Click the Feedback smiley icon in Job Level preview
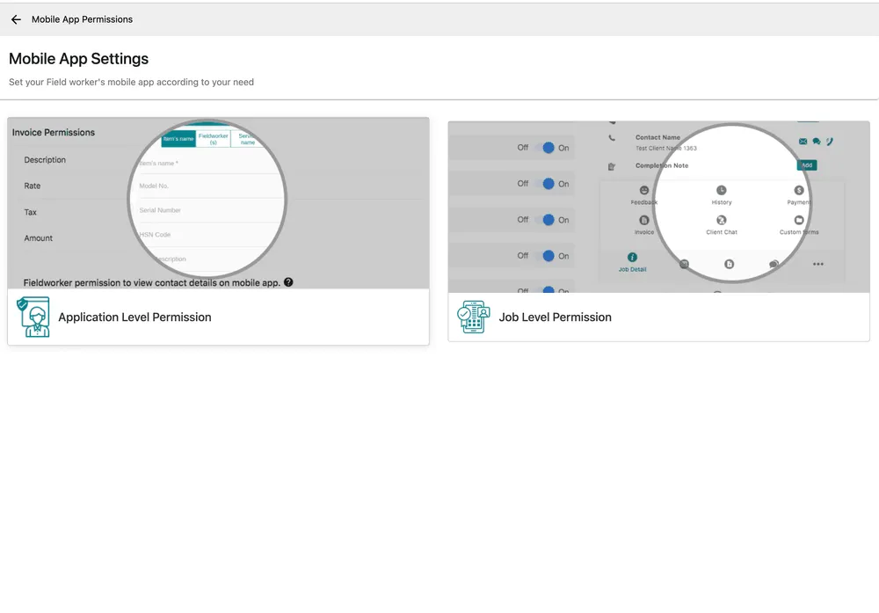The width and height of the screenshot is (879, 613). [x=644, y=190]
